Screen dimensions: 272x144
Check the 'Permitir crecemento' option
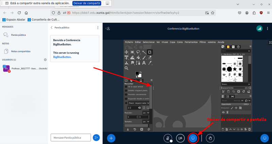point(126,95)
